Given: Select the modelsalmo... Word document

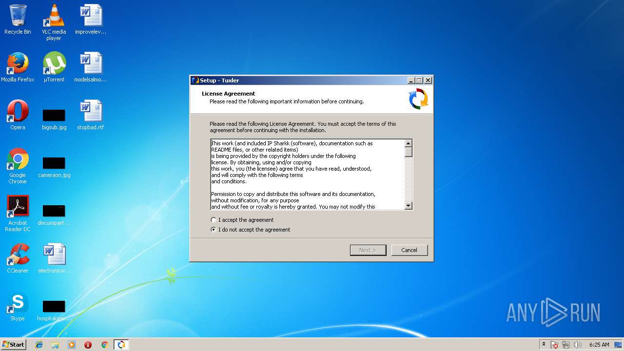Looking at the screenshot, I should pos(91,67).
